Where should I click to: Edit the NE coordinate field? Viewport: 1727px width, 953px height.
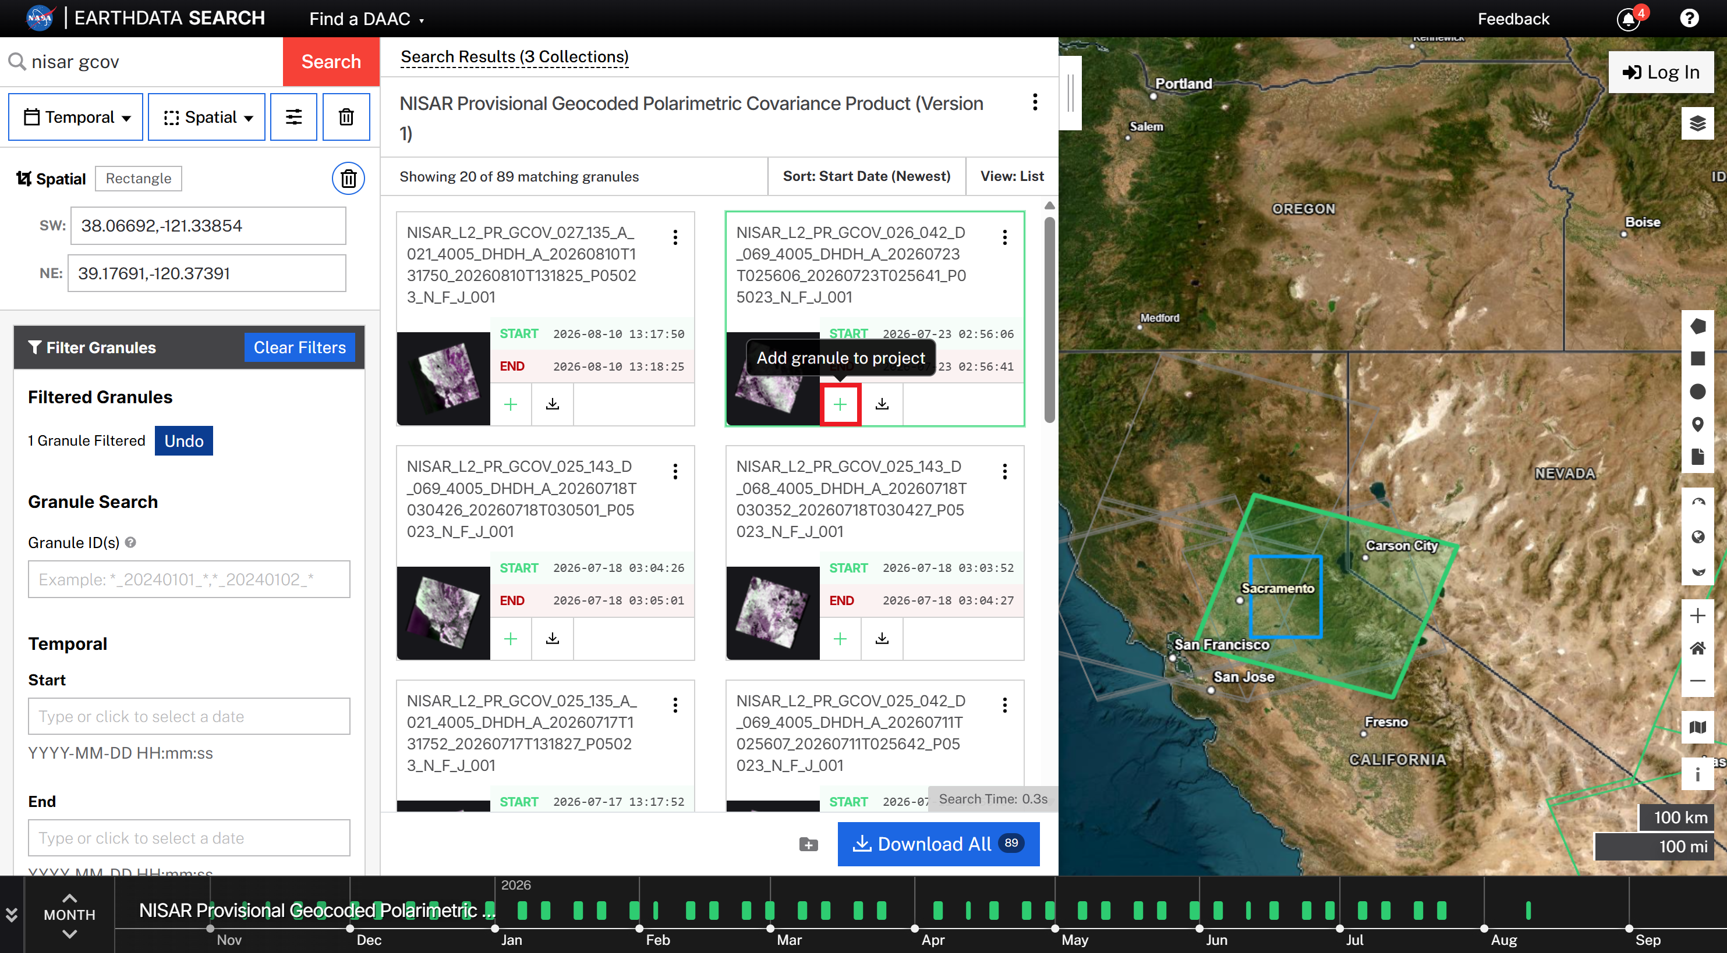[207, 273]
